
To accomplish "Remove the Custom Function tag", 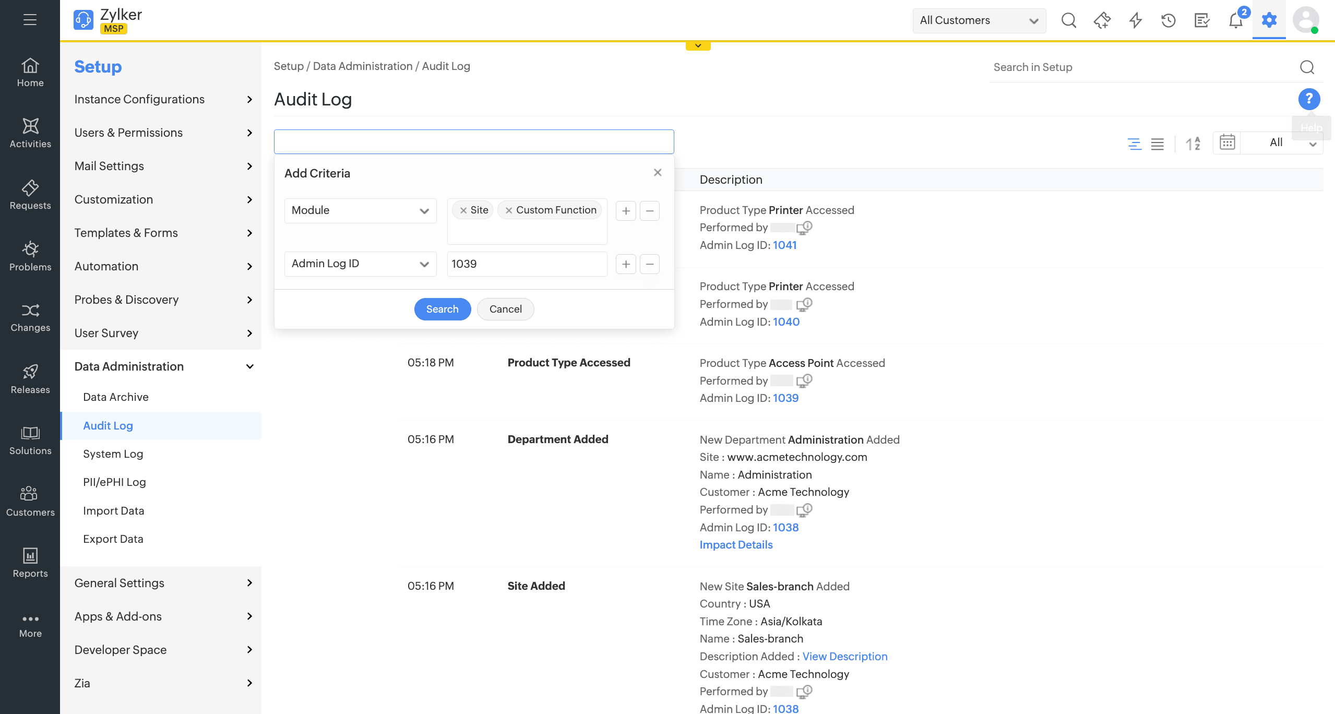I will click(x=509, y=210).
